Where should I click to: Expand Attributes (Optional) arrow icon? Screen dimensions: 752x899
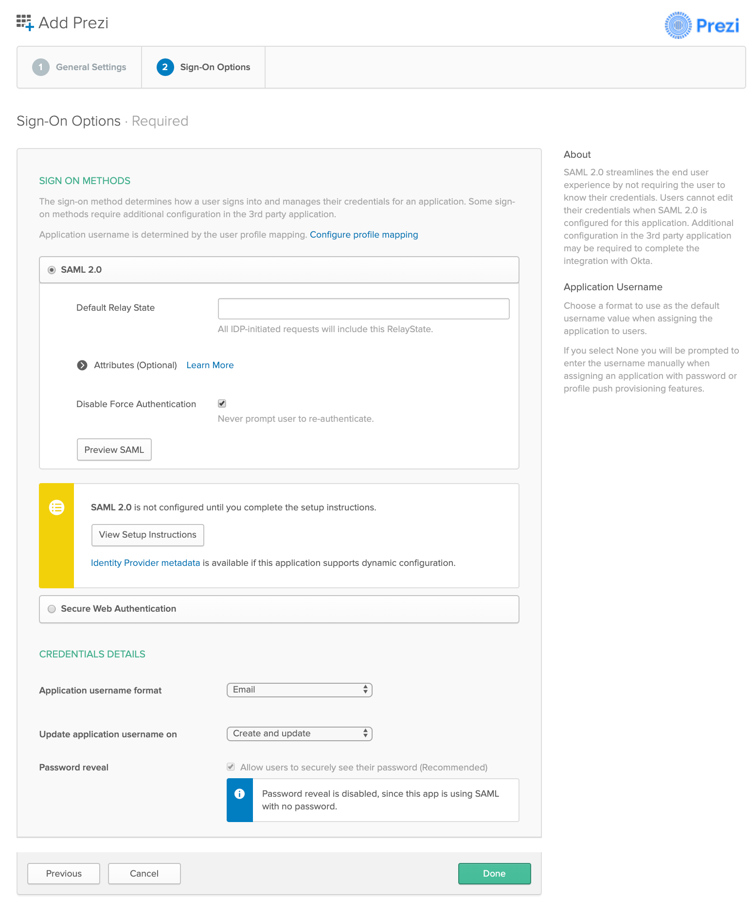[x=82, y=365]
